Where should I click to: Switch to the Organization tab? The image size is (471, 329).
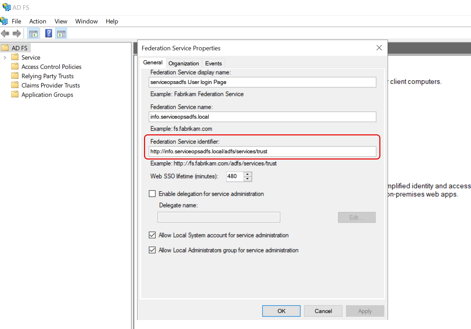coord(184,63)
